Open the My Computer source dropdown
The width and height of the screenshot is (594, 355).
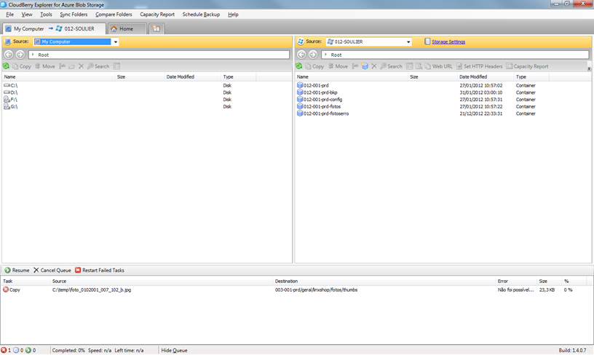[x=116, y=42]
